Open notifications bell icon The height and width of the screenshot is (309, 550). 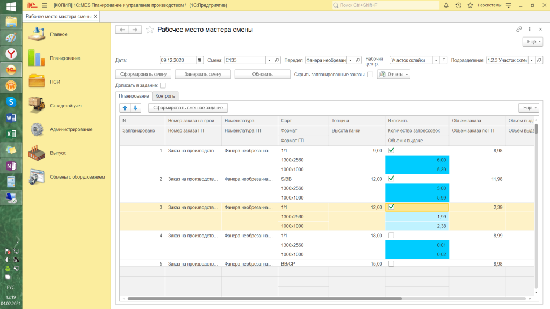click(x=446, y=5)
